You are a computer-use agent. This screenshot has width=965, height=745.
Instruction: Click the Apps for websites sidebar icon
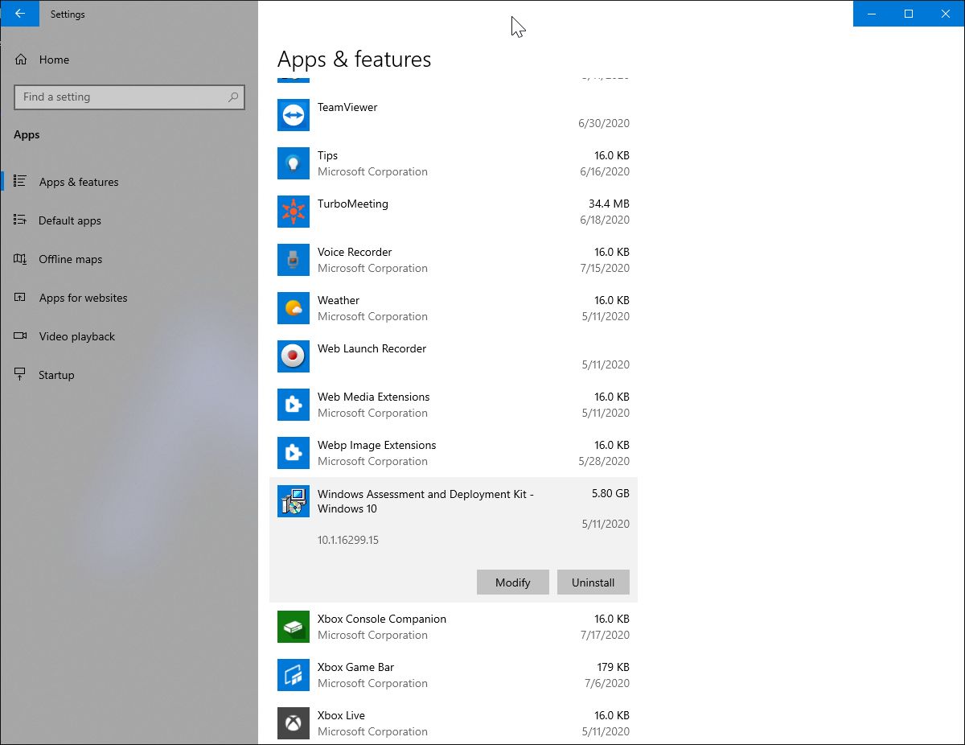point(21,298)
